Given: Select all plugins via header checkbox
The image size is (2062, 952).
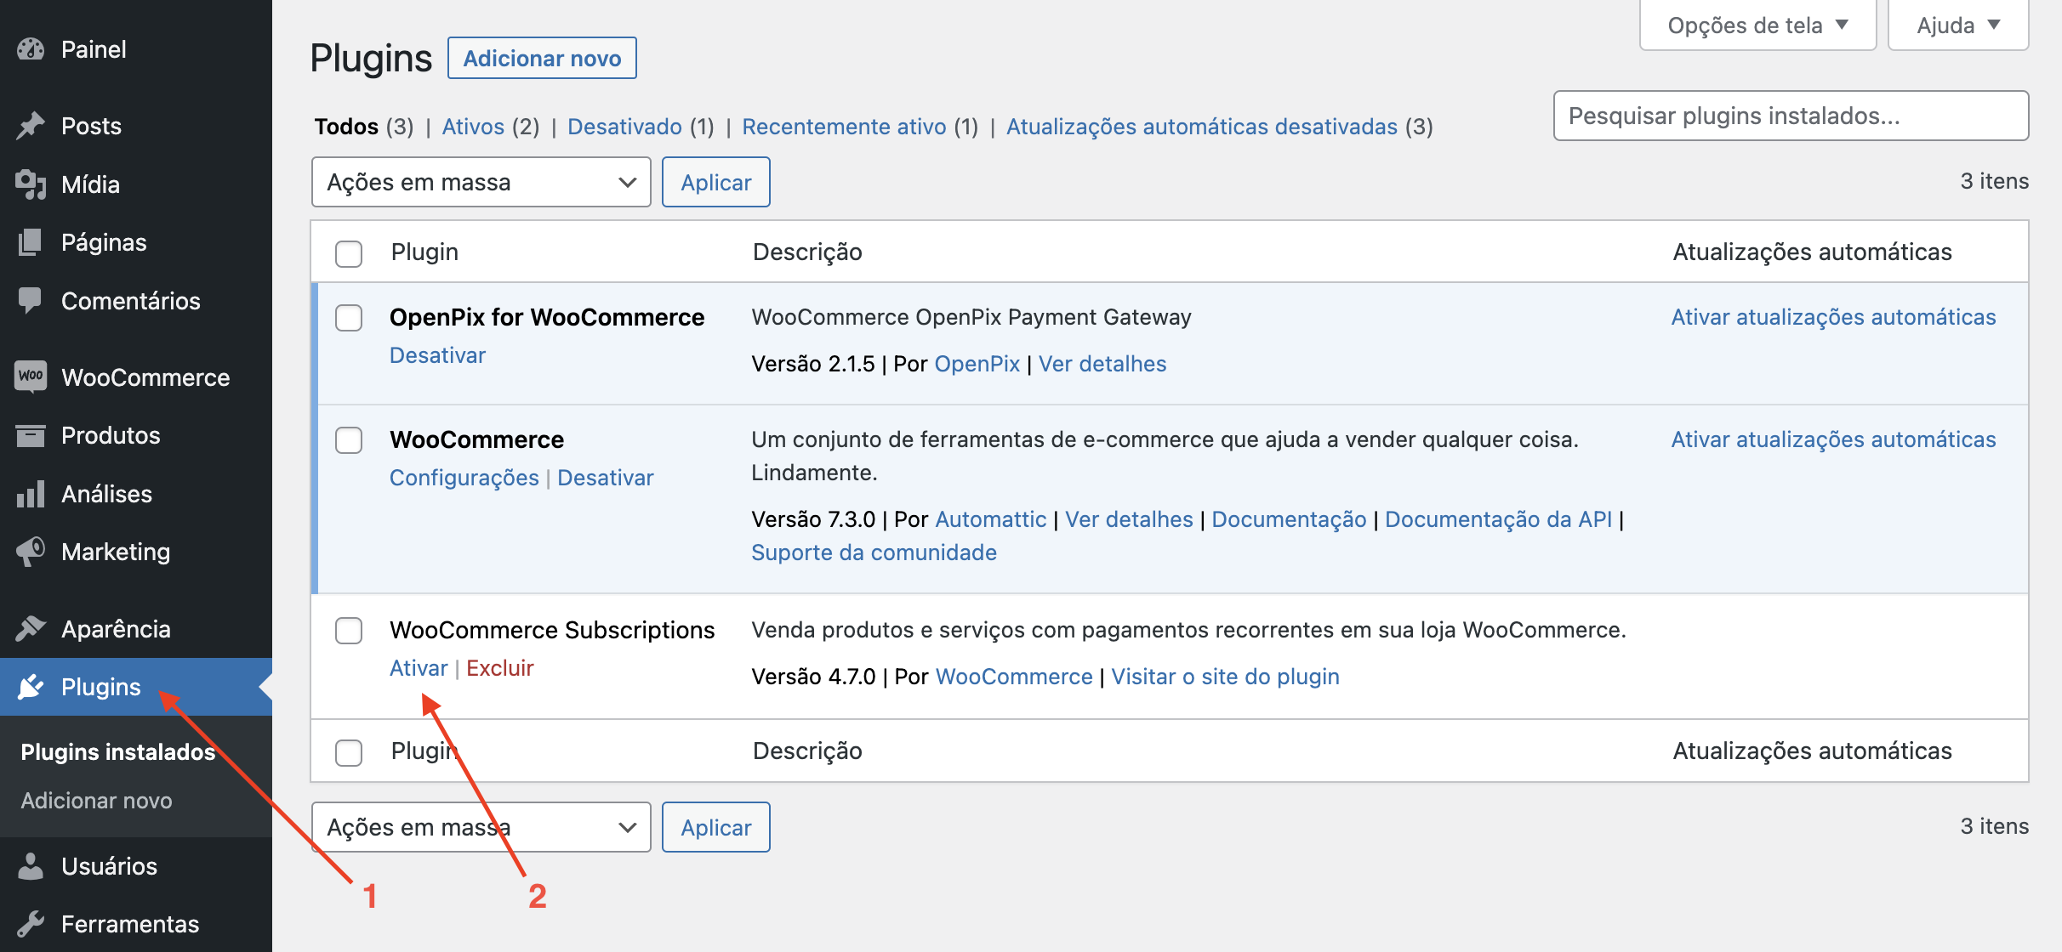Looking at the screenshot, I should point(348,252).
